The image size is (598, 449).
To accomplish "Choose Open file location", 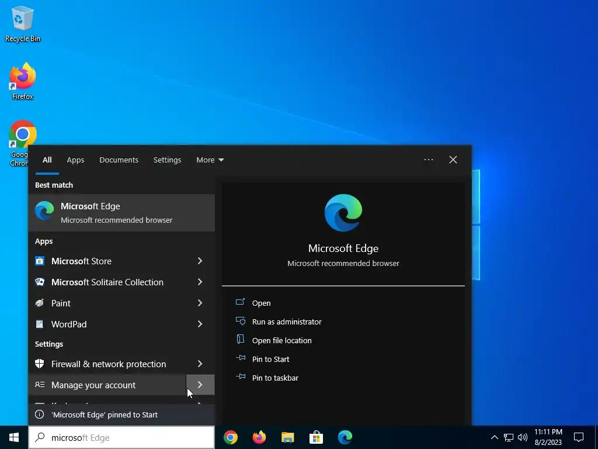I will pos(282,341).
